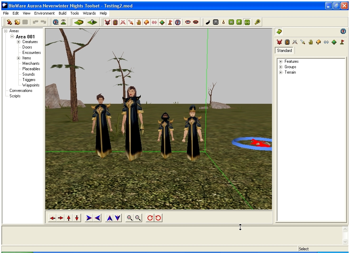Switch to the Standard palette tab

284,51
